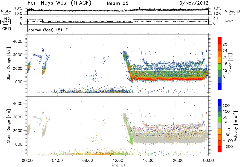Click the "200" velocity colorbar value

226,106
